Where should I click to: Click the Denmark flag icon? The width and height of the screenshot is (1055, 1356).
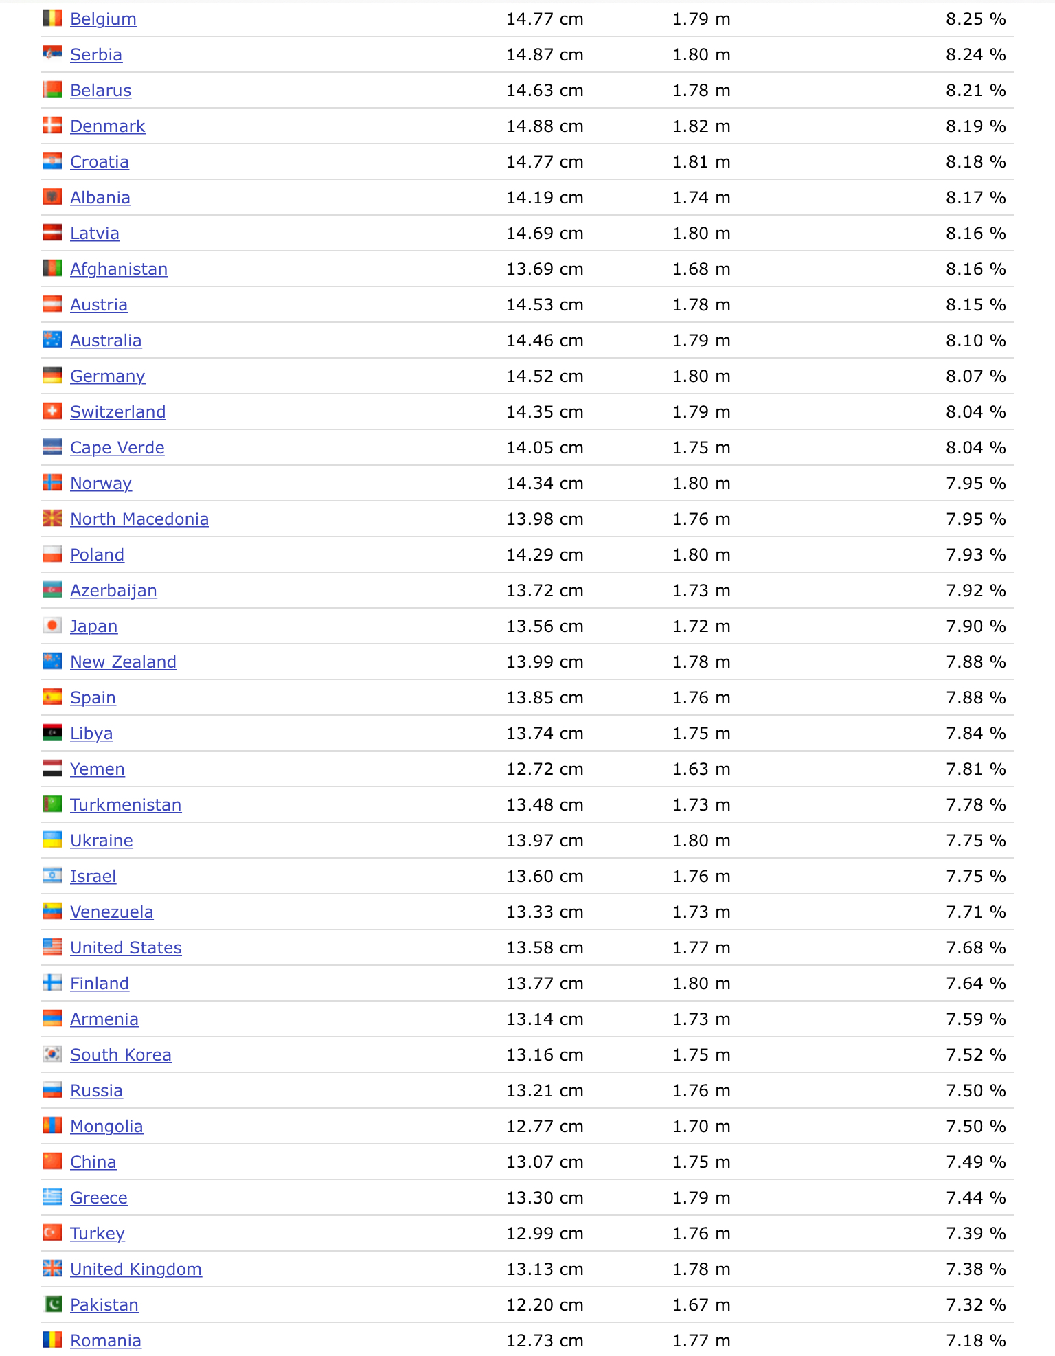[x=52, y=125]
